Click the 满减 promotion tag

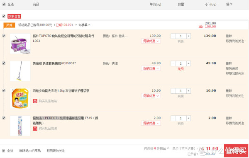(x=9, y=25)
